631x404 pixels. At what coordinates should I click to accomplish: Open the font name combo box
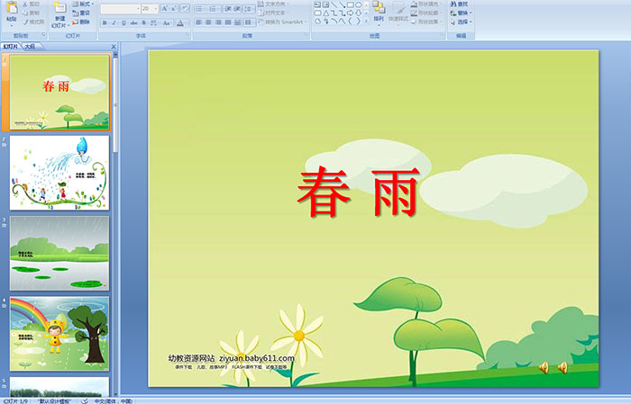(120, 8)
